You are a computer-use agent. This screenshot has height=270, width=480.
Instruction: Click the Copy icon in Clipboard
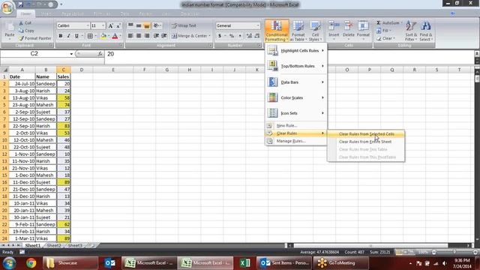pyautogui.click(x=21, y=31)
